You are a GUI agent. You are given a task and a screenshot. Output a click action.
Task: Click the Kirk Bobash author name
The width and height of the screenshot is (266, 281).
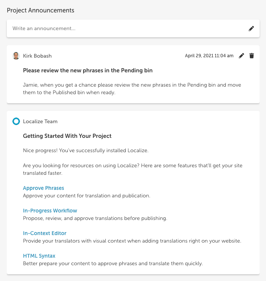[x=37, y=56]
